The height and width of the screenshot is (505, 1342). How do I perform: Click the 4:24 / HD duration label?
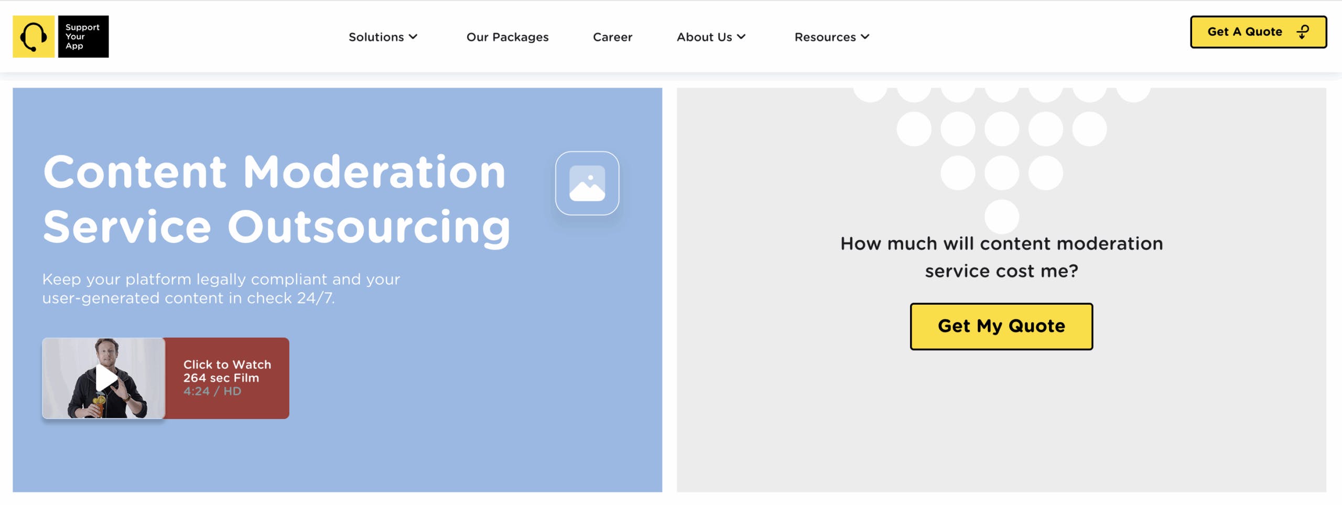(x=212, y=391)
